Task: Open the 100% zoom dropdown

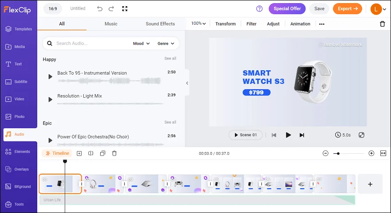Action: point(199,23)
